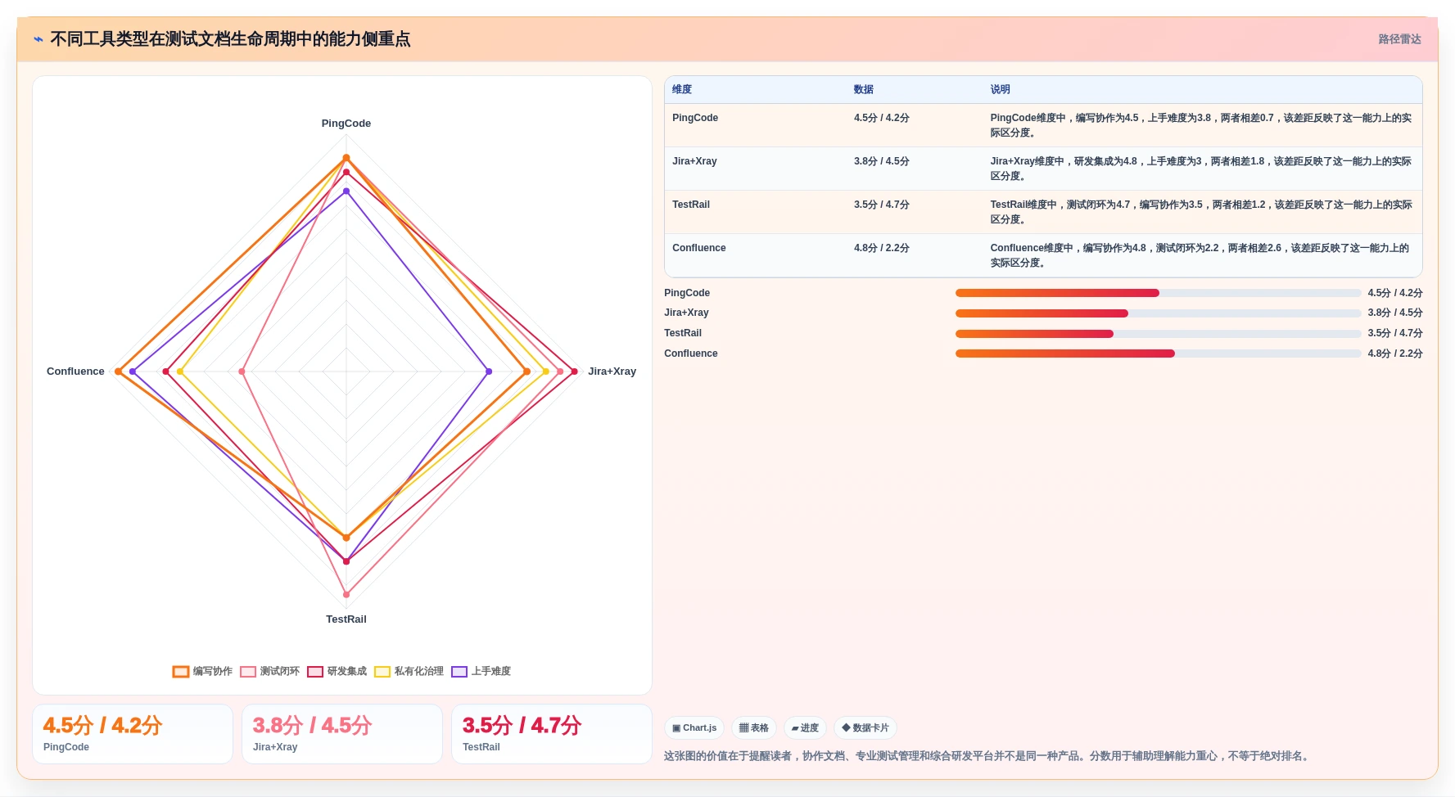Screen dimensions: 1455x797
Task: Click the 数据卡片 tag chip
Action: 865,727
